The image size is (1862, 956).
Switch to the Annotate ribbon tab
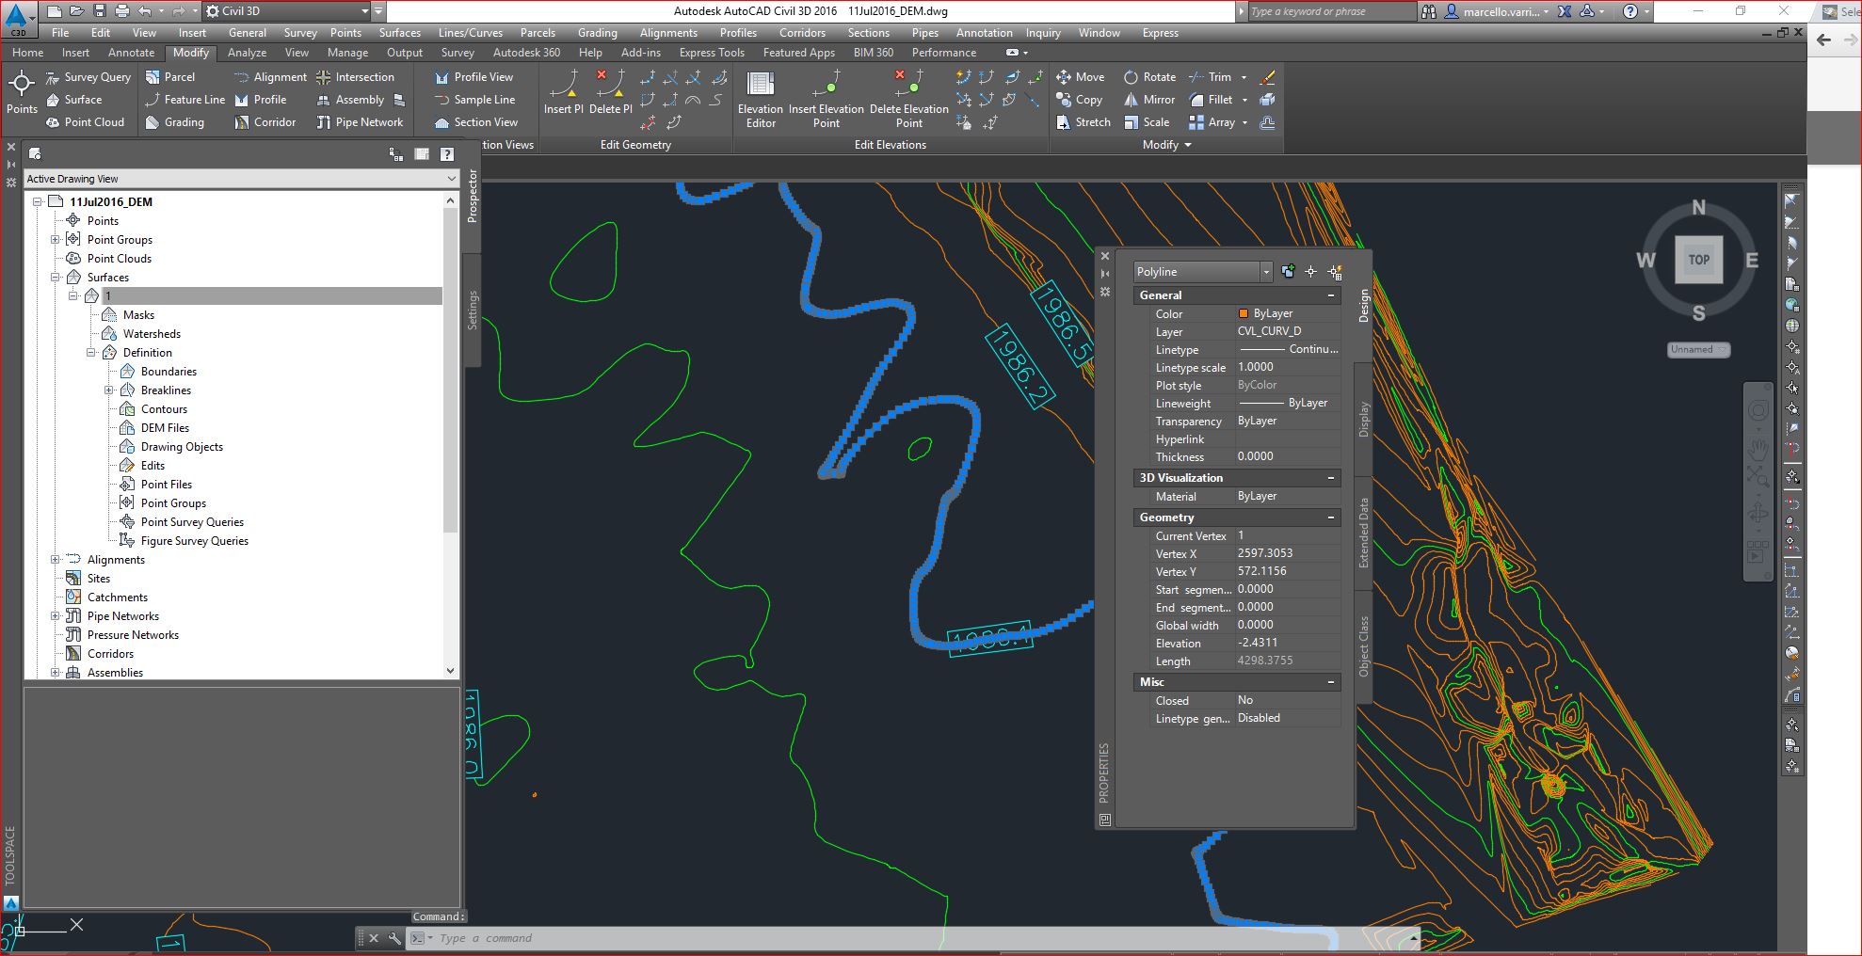(131, 53)
